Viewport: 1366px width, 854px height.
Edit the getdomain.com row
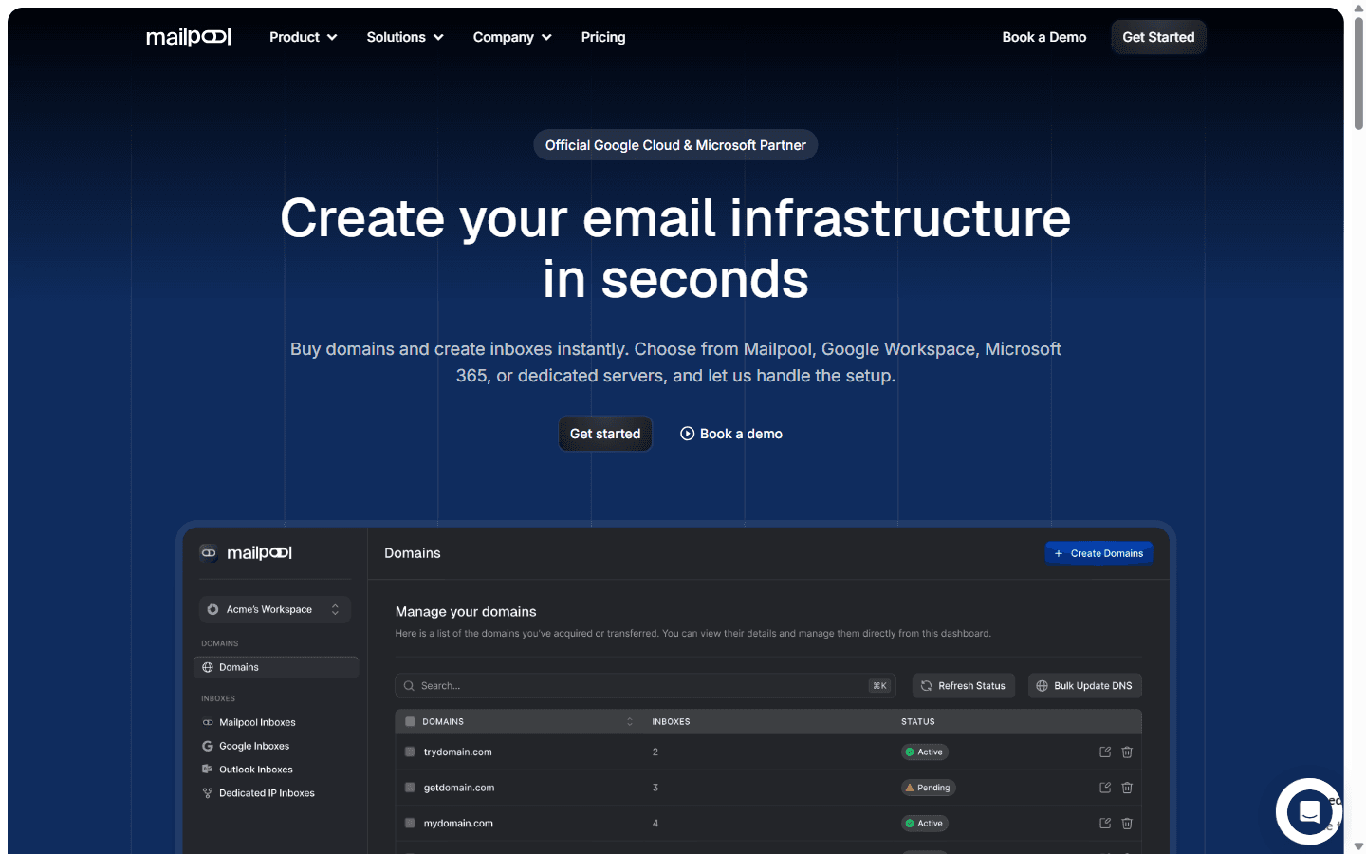pos(1105,788)
